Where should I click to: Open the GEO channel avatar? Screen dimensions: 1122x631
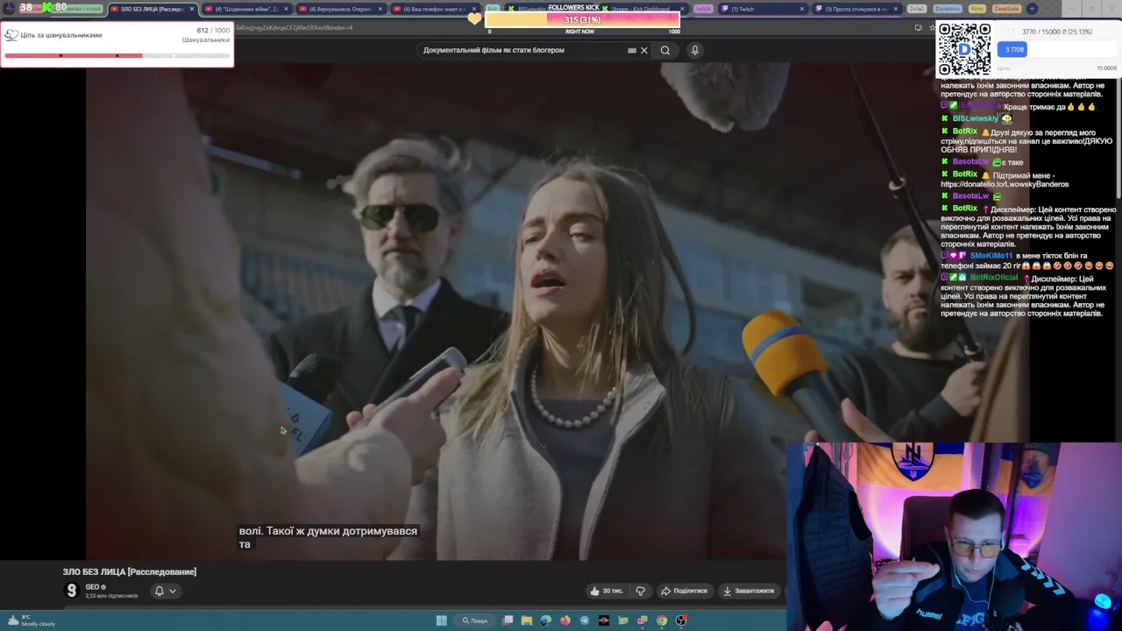coord(72,591)
